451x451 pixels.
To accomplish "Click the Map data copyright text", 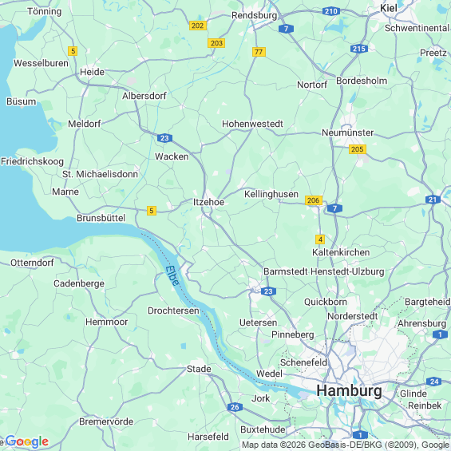I will pyautogui.click(x=346, y=445).
